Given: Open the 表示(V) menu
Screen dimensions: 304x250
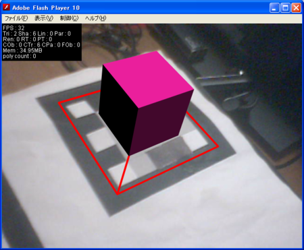Looking at the screenshot, I should [x=44, y=18].
